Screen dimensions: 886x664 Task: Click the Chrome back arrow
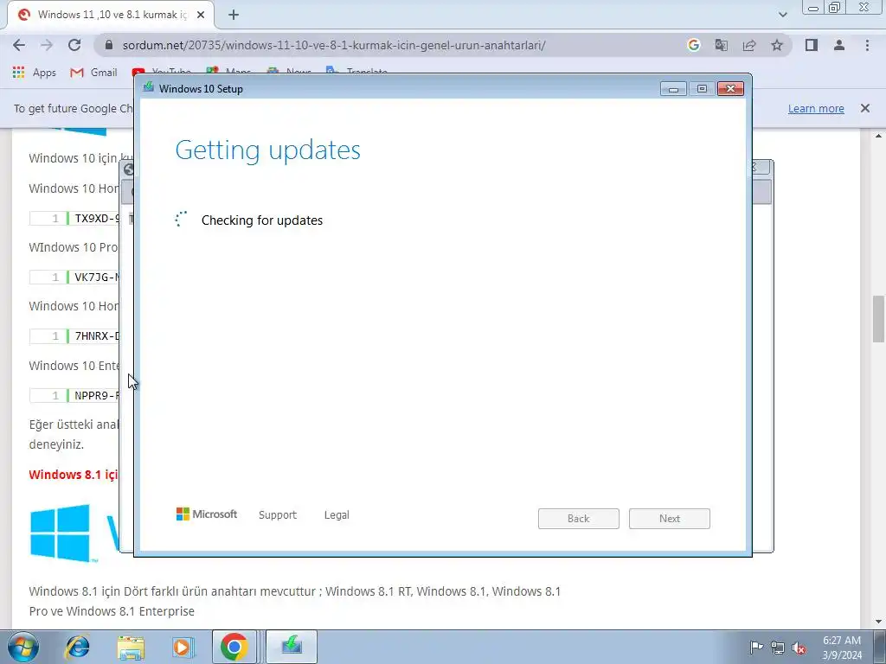pyautogui.click(x=19, y=45)
